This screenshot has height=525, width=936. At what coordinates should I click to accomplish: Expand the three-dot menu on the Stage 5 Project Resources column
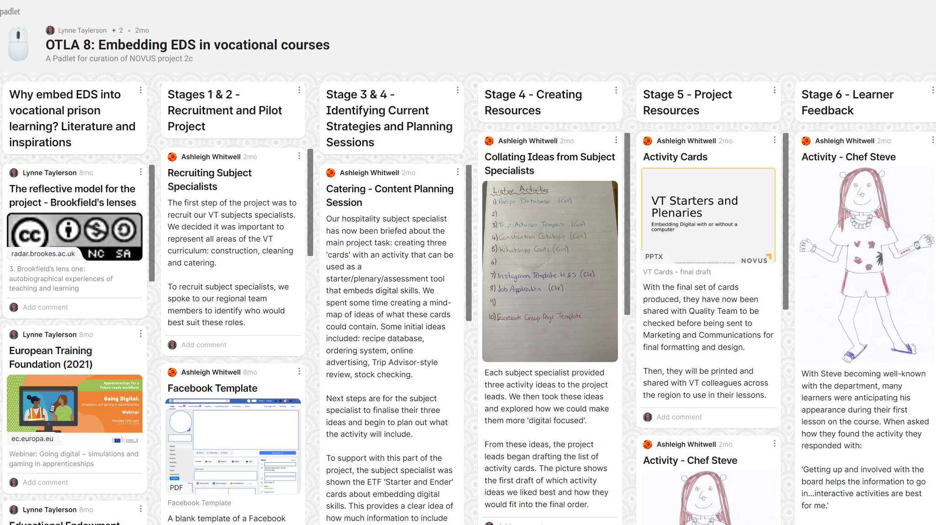[x=774, y=90]
